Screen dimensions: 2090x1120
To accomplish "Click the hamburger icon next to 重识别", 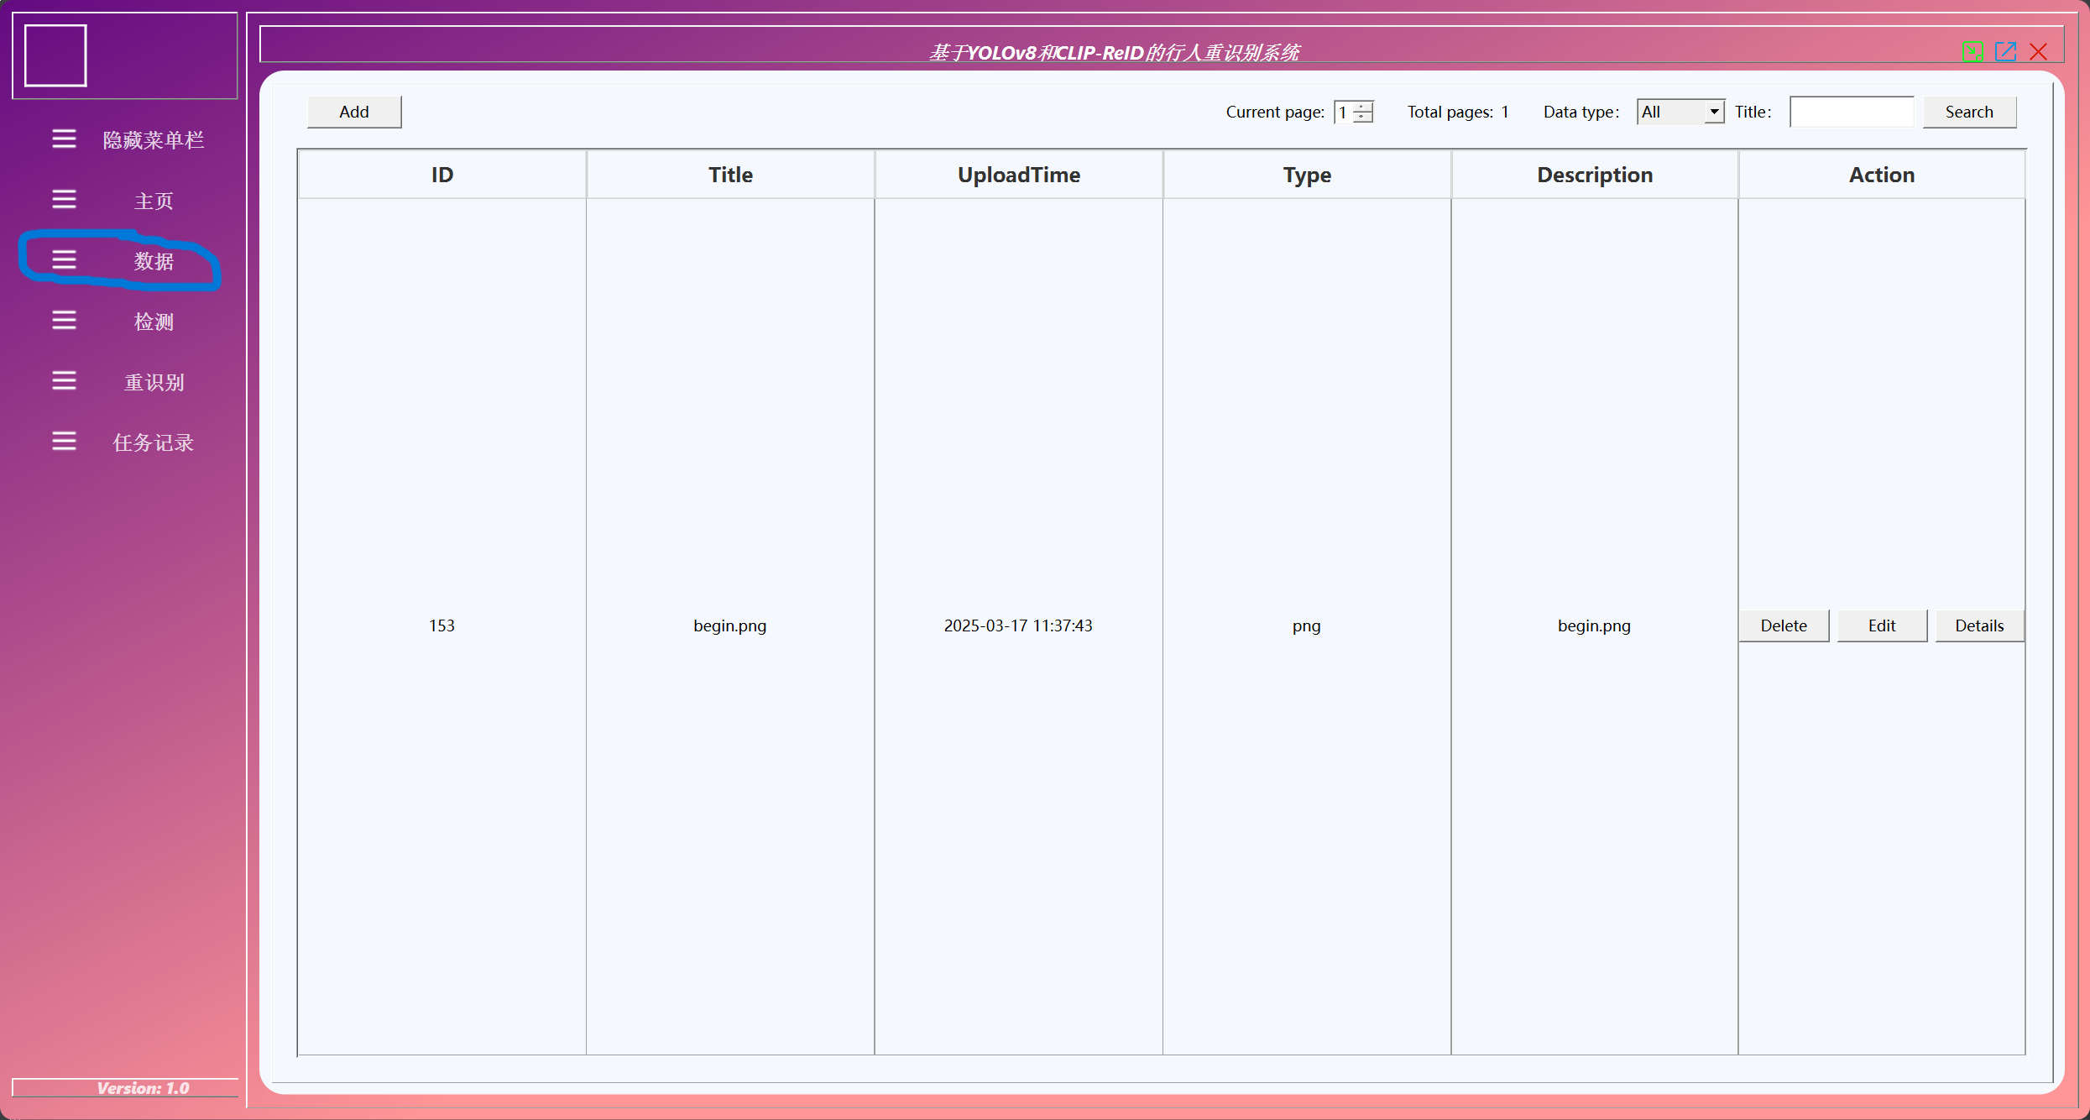I will (x=64, y=380).
